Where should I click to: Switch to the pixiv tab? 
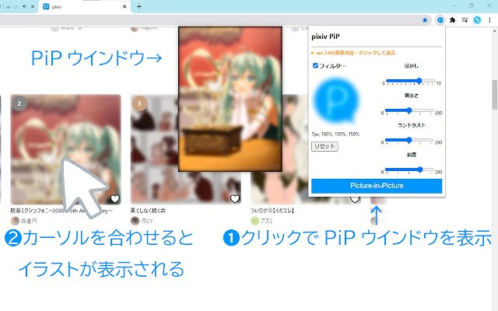(x=85, y=7)
